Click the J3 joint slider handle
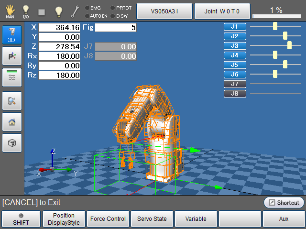Viewport: 306px width, 229px height. [289, 45]
